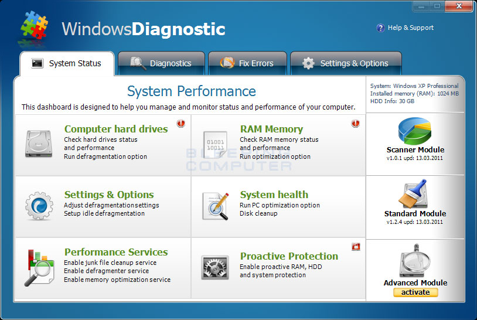Click red alert icon beside Computer hard drives

click(x=181, y=123)
